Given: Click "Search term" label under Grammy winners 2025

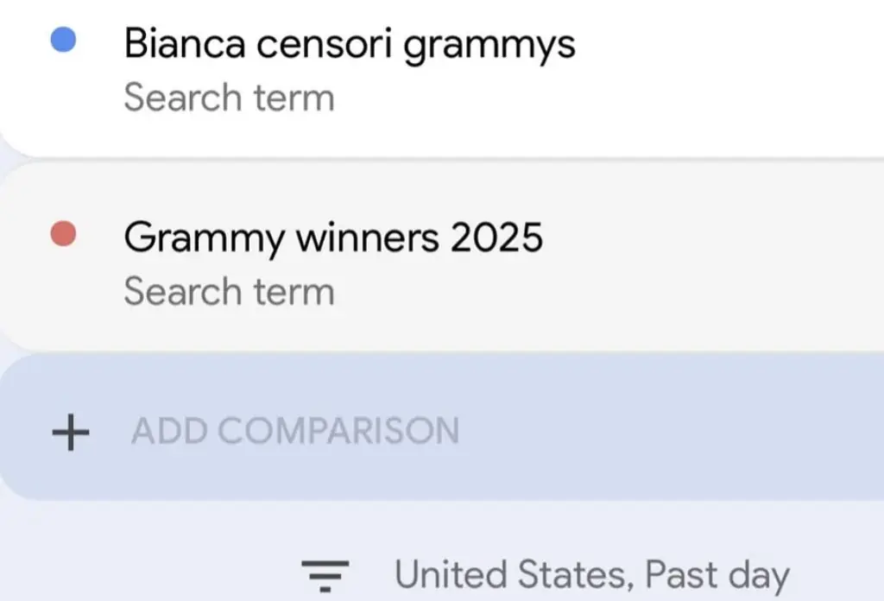Looking at the screenshot, I should [x=229, y=291].
